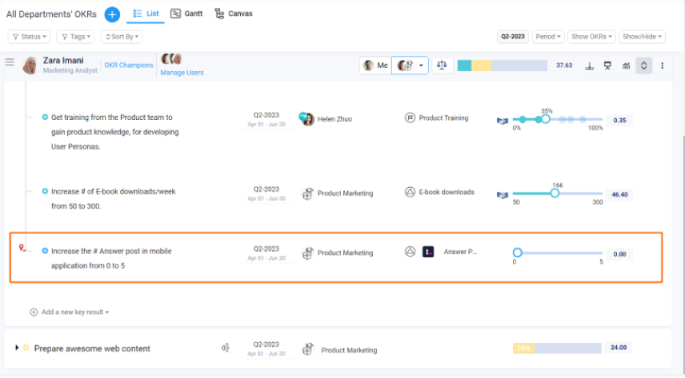Open the Status filter dropdown
Viewport: 685px width, 378px height.
point(29,37)
